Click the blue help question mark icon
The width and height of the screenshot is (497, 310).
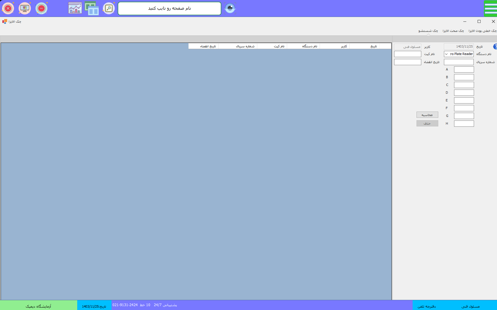click(495, 47)
